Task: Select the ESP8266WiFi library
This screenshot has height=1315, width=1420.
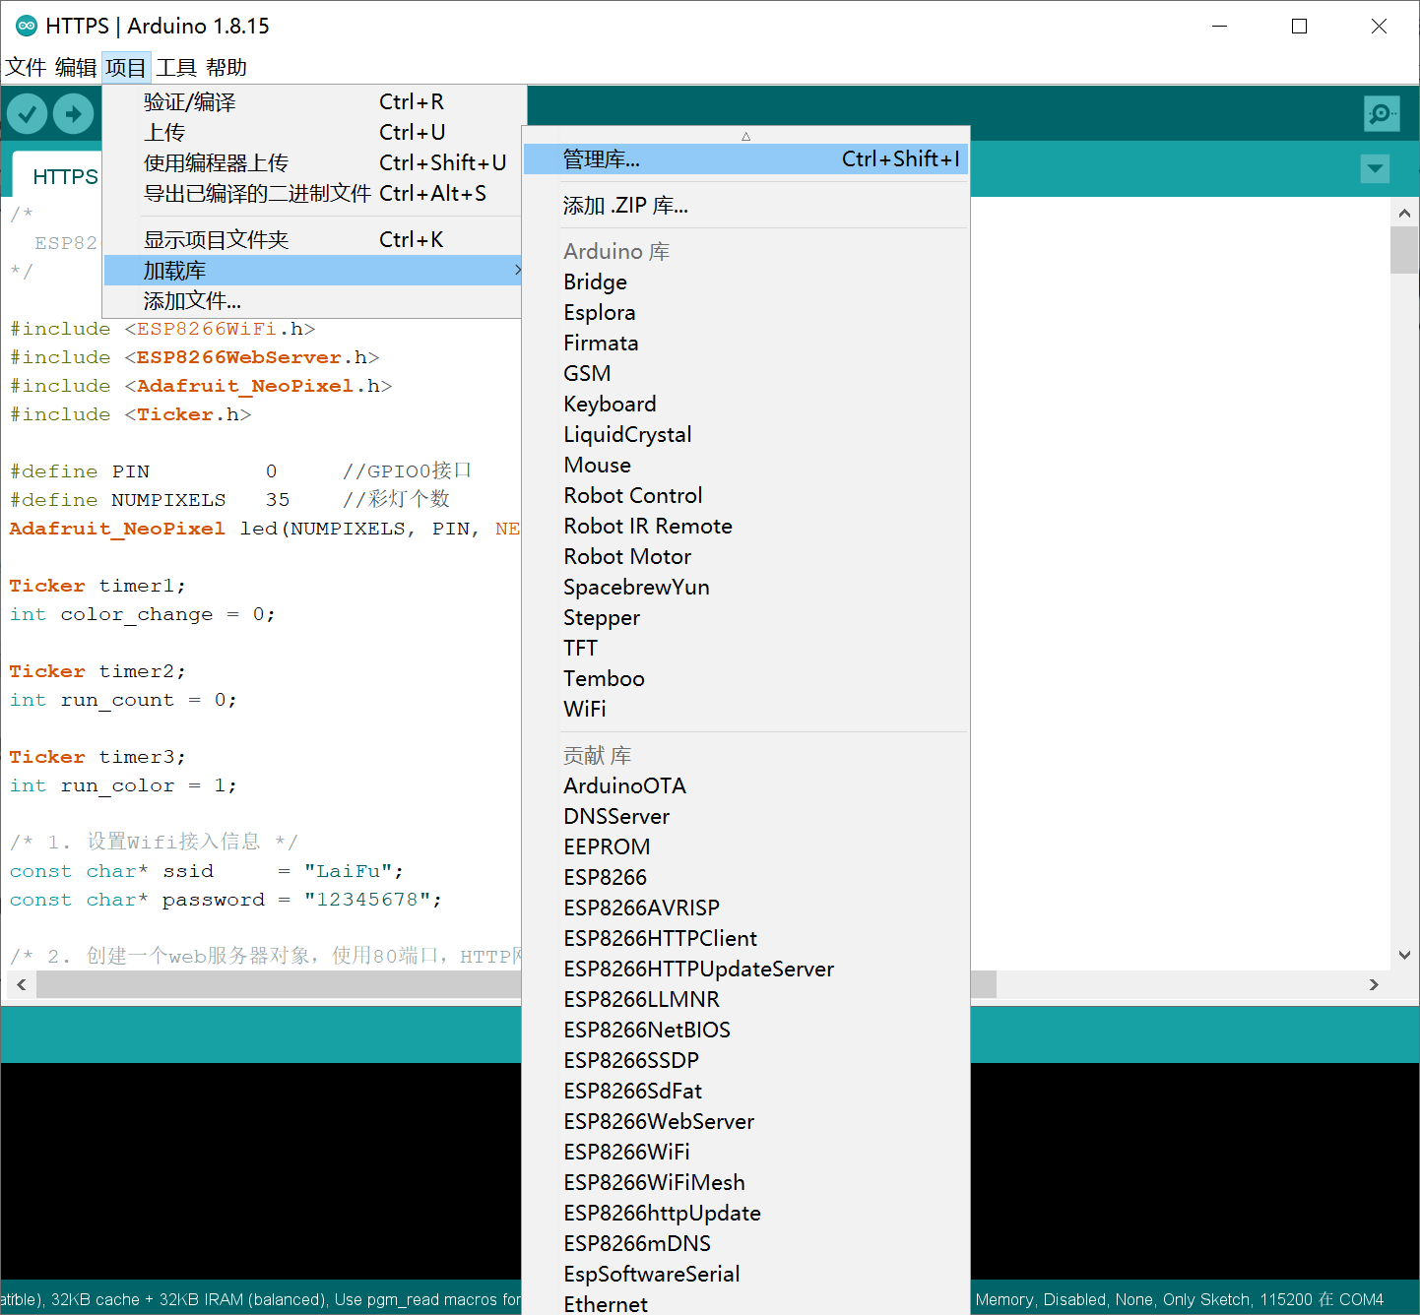Action: 626,1152
